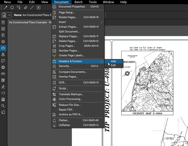Run OCR... from Document menu
Image resolution: width=188 pixels, height=146 pixels.
(78, 83)
